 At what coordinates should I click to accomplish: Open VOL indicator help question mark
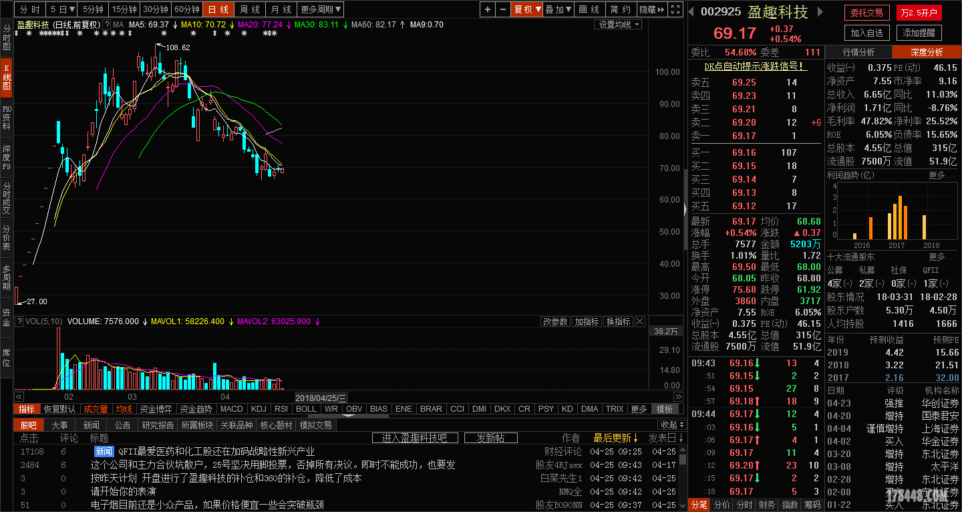(x=19, y=322)
